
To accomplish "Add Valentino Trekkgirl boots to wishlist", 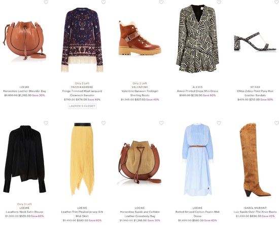I will pyautogui.click(x=161, y=2).
